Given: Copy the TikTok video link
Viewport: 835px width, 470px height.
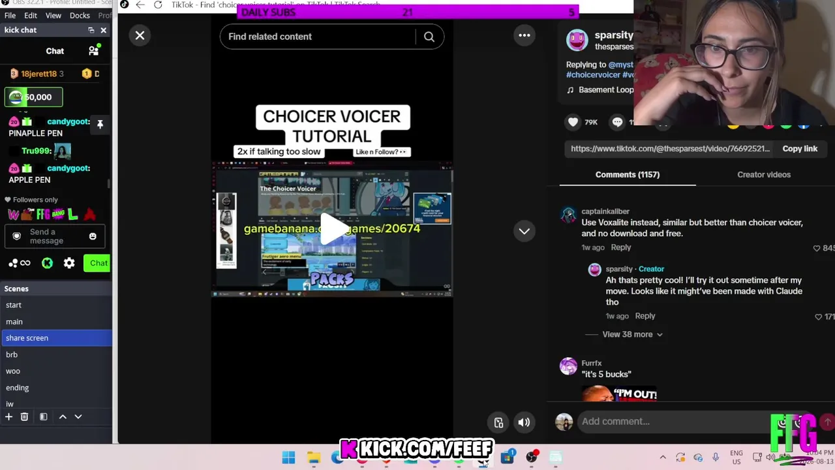Looking at the screenshot, I should tap(800, 149).
